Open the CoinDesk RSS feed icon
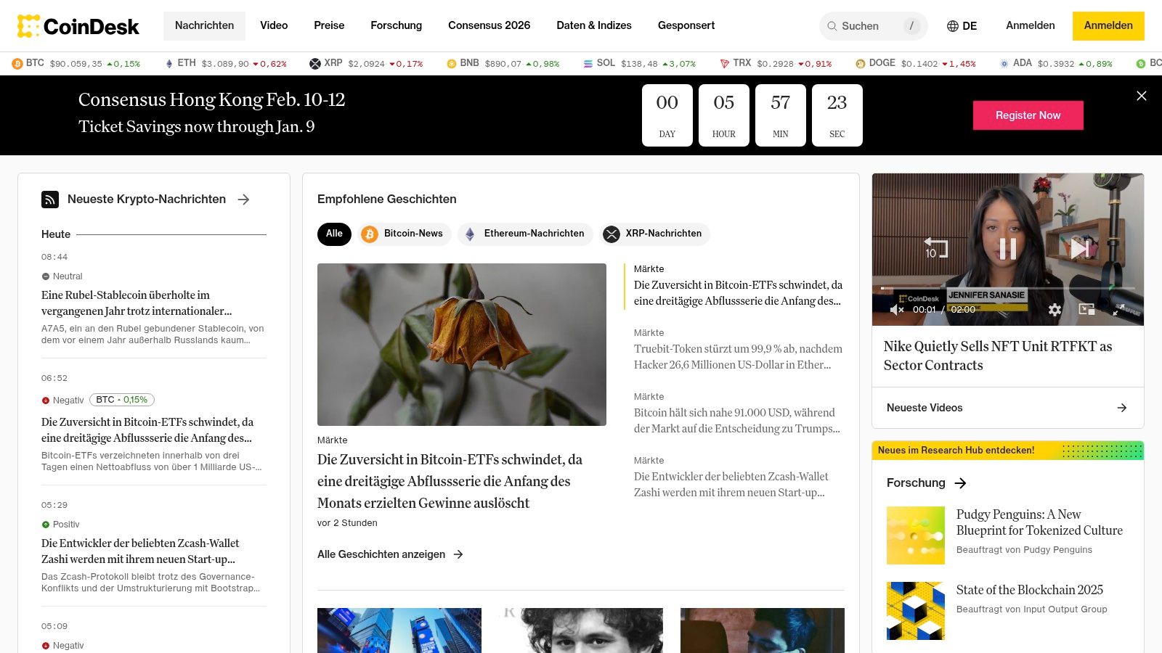The image size is (1162, 653). coord(50,200)
